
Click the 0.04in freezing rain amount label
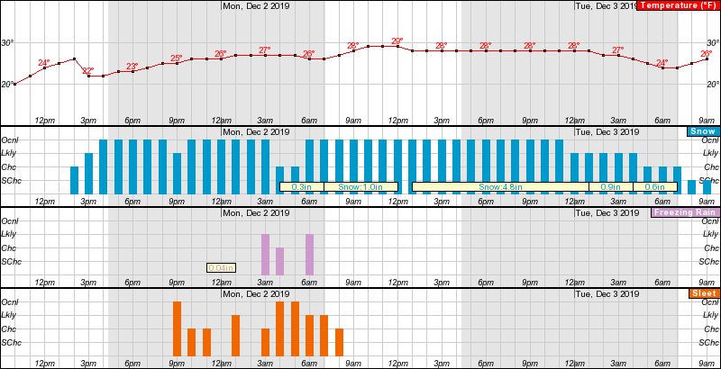(x=221, y=267)
